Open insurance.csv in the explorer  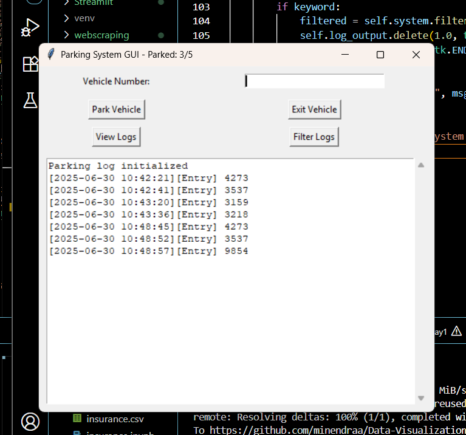(115, 419)
